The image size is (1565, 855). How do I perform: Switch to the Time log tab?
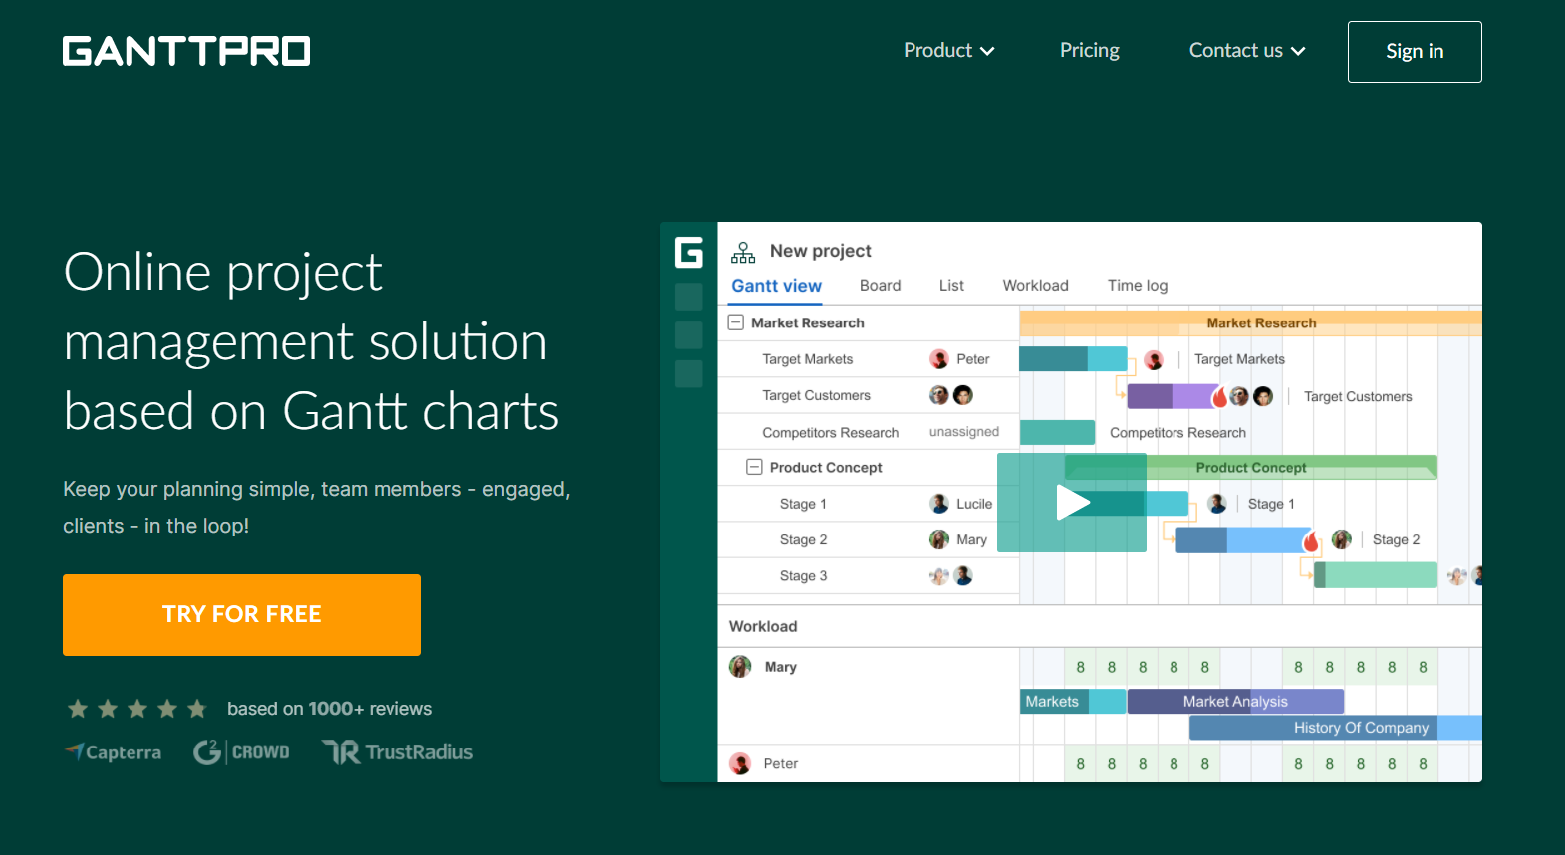pos(1137,286)
